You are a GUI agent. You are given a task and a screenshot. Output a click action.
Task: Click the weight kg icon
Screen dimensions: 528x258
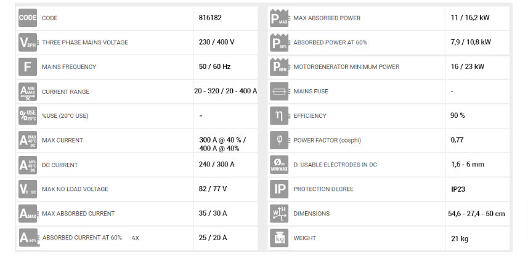click(279, 237)
